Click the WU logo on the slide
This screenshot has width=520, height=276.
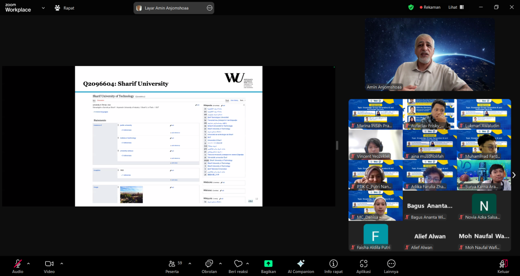[x=239, y=81]
